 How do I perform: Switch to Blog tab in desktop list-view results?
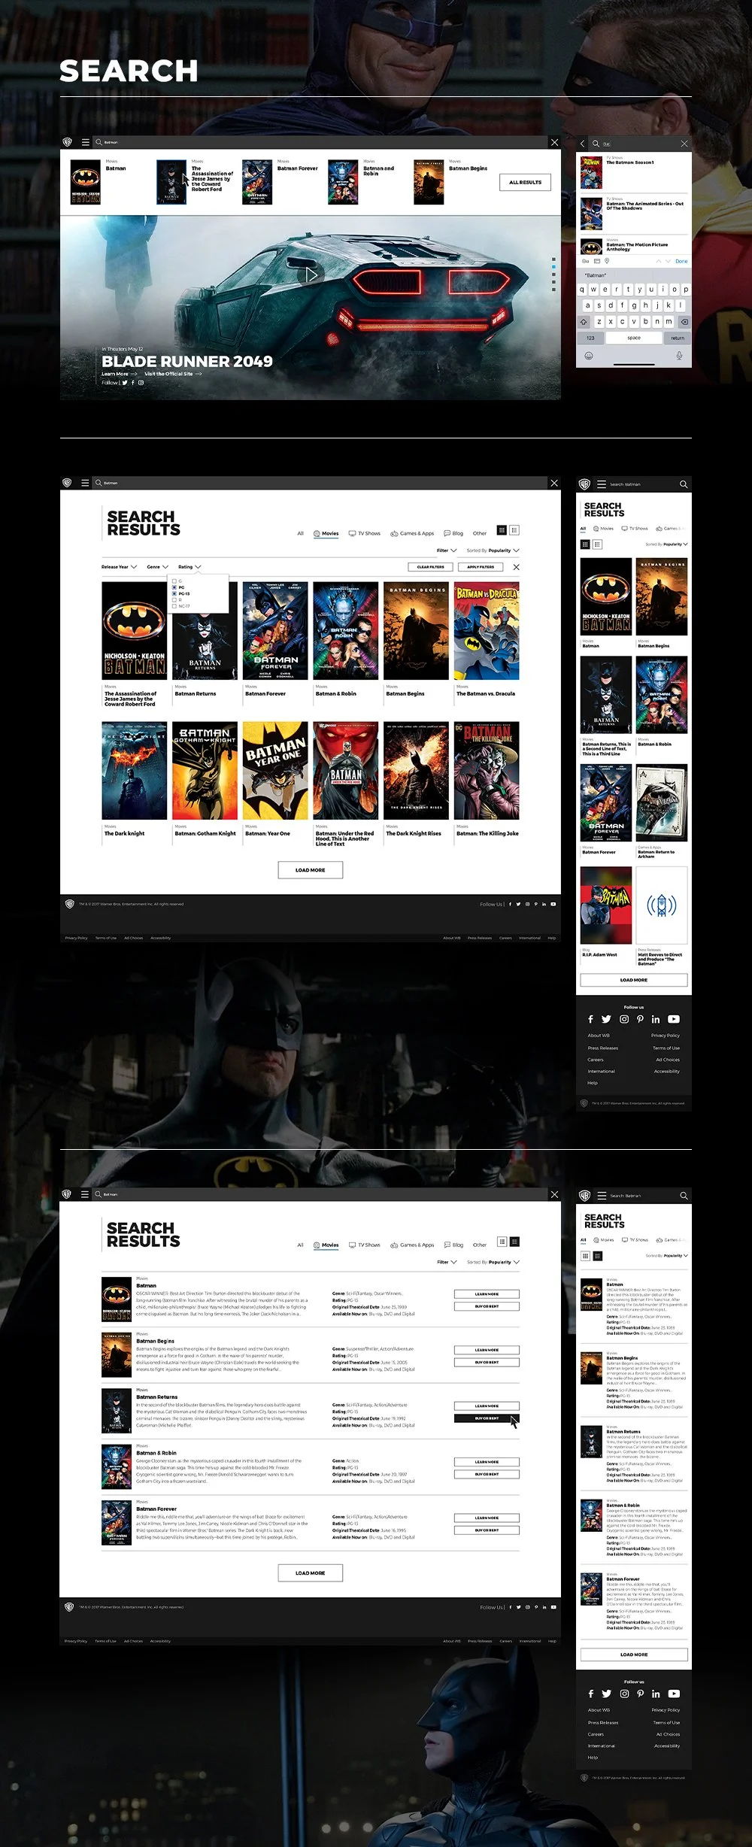click(x=453, y=1245)
